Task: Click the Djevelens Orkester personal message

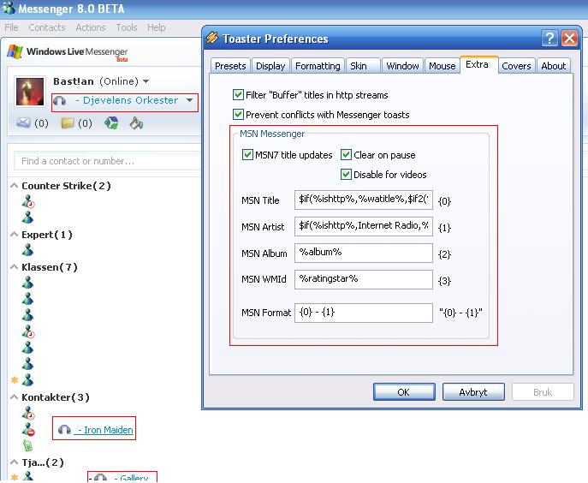Action: click(127, 100)
